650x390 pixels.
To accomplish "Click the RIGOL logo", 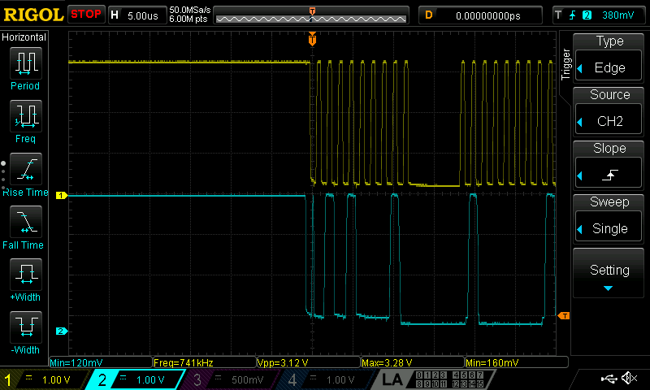I will tap(33, 15).
